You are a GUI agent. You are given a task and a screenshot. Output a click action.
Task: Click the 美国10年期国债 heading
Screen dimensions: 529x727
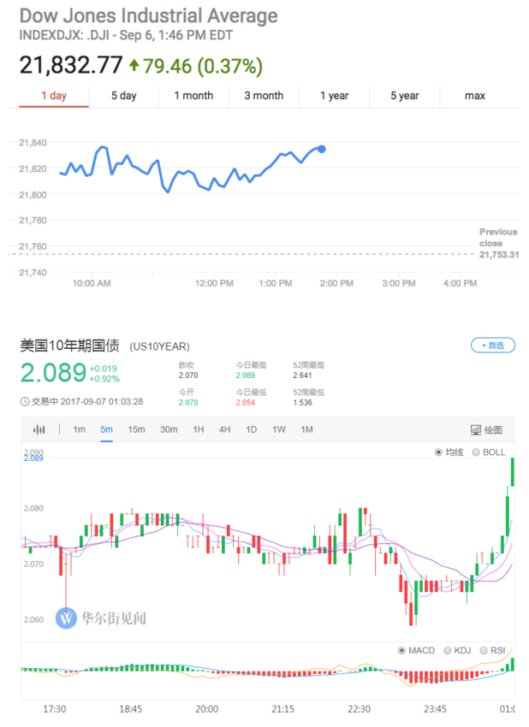point(69,346)
